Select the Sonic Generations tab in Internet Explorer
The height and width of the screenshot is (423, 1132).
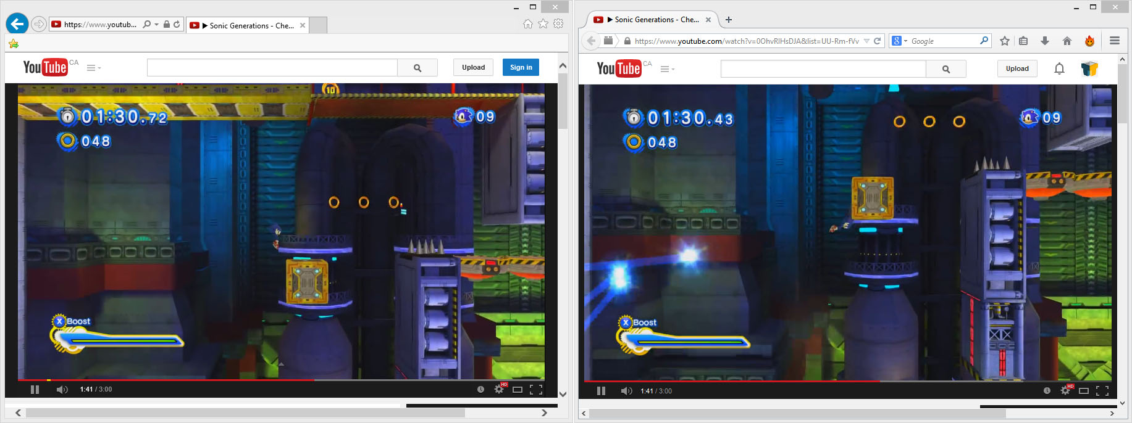click(247, 25)
